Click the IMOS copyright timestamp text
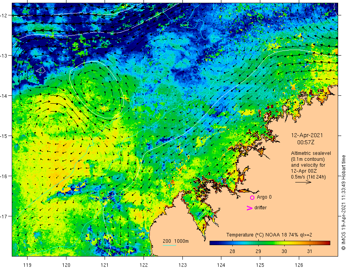The height and width of the screenshot is (268, 346). (x=343, y=203)
